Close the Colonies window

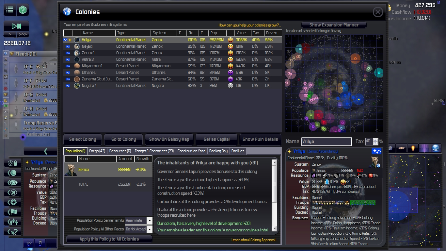378,12
